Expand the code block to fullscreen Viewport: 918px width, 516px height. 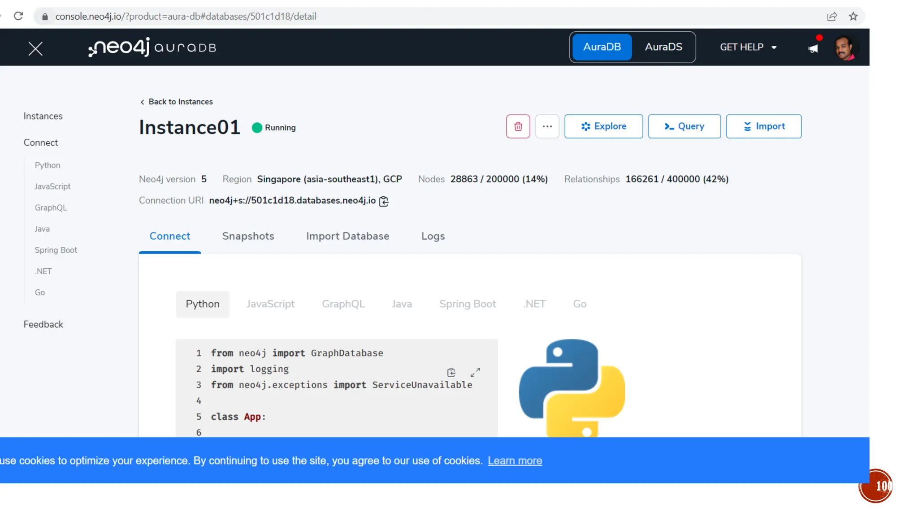[x=475, y=372]
